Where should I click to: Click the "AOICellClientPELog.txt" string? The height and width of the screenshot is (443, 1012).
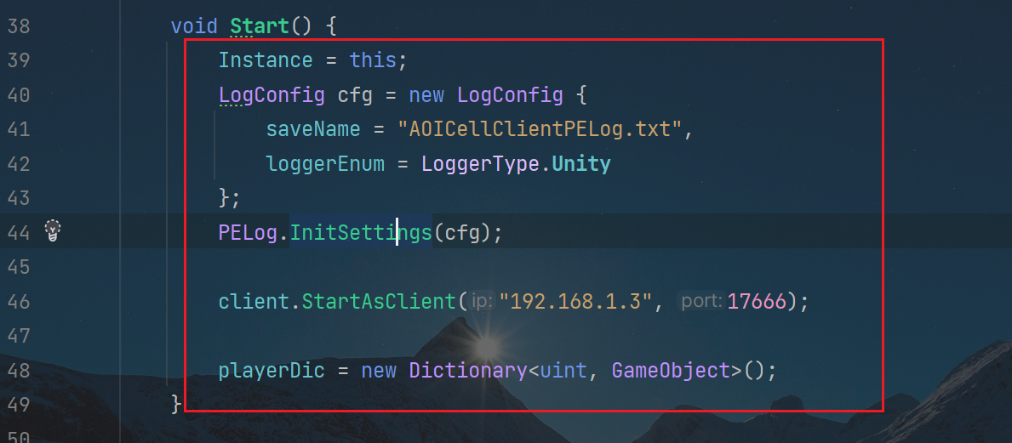point(539,129)
